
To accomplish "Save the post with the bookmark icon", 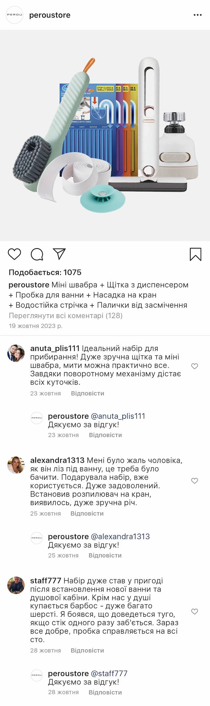I will pyautogui.click(x=195, y=254).
